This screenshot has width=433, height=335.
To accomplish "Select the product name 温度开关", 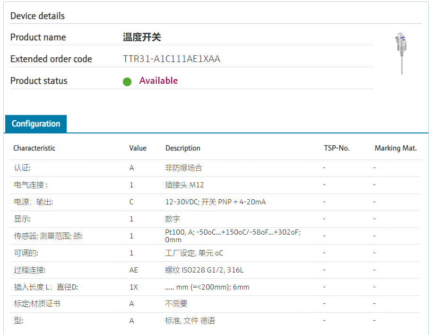I will coord(142,37).
